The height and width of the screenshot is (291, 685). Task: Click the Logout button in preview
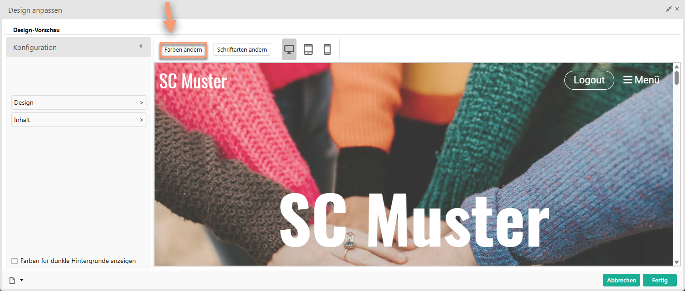[x=589, y=80]
